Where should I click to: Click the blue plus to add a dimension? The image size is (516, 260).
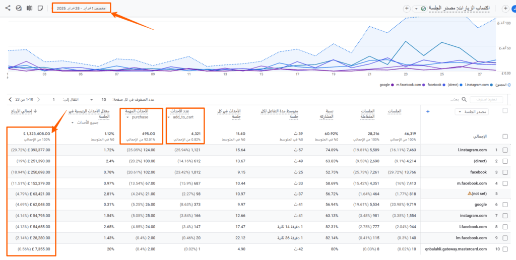(428, 111)
